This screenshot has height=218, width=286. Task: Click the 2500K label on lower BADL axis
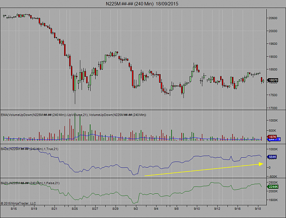[x=273, y=182]
